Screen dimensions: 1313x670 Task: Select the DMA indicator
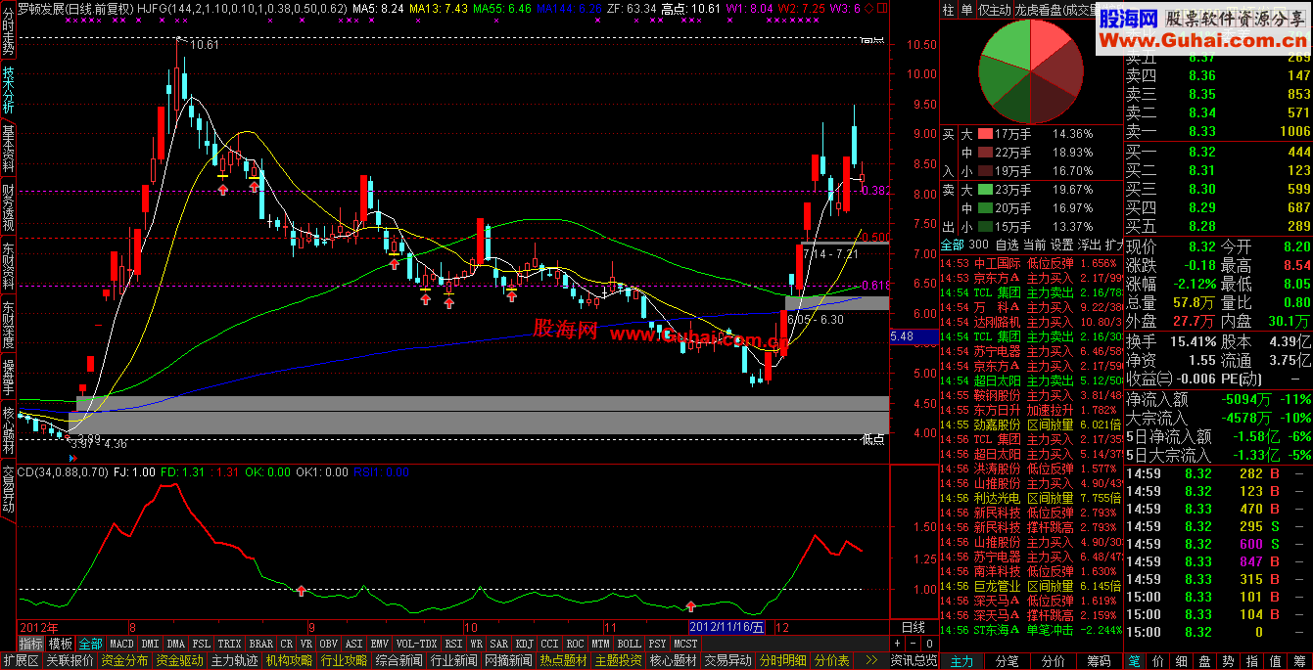(x=176, y=645)
